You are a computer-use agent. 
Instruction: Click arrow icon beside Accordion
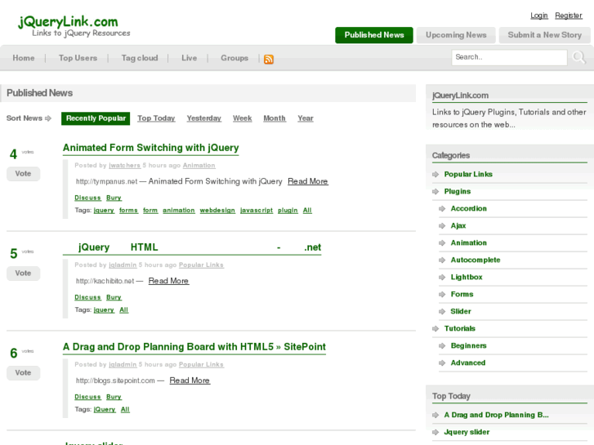click(442, 209)
